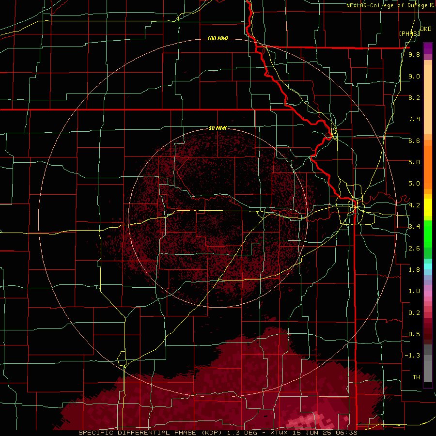Click the 5.0 scale value
The image size is (436, 436).
[414, 184]
